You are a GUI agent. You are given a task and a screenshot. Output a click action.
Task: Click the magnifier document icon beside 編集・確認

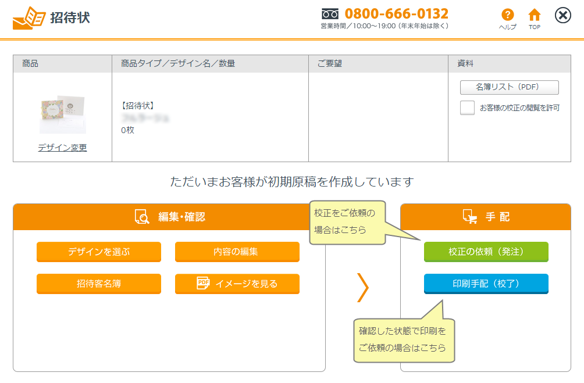point(142,217)
